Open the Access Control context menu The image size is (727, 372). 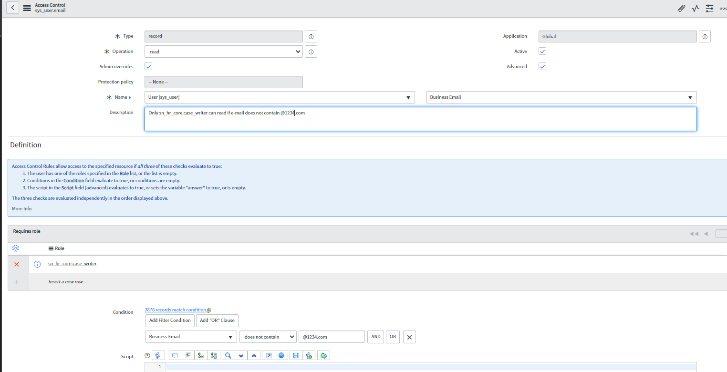[27, 8]
